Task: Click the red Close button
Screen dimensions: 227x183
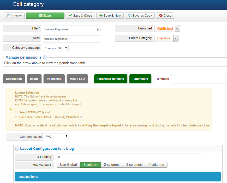Action: click(x=165, y=16)
